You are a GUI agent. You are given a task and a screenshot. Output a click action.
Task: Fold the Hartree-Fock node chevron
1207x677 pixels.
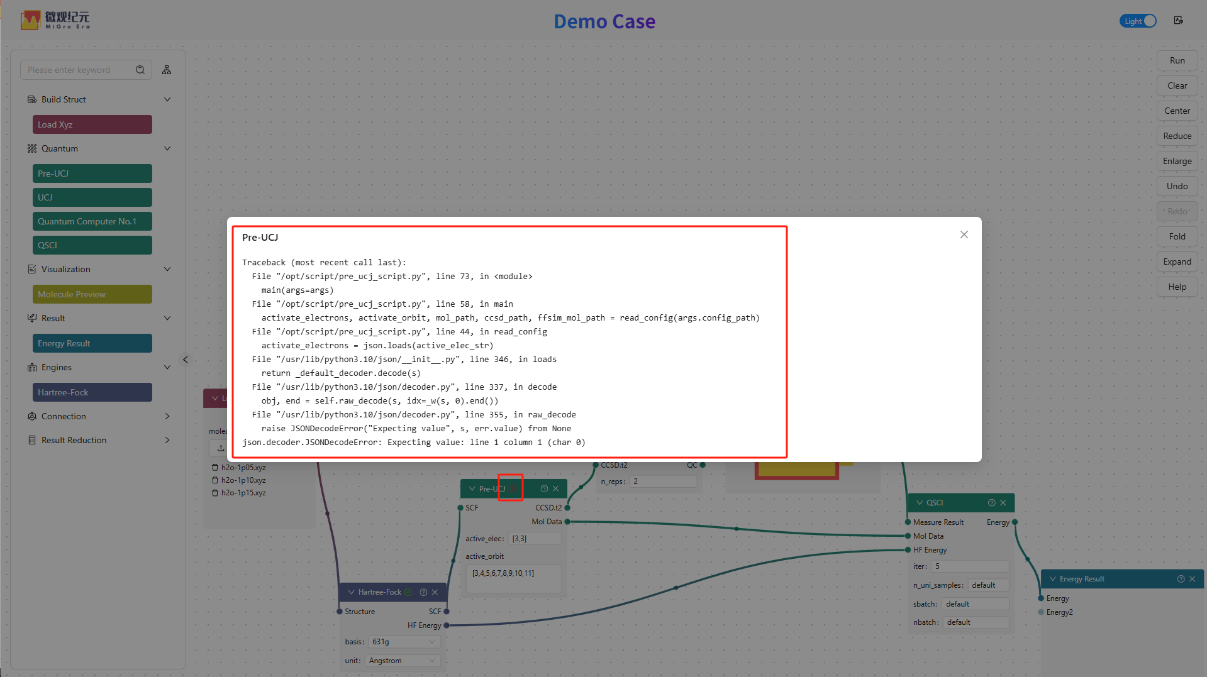pyautogui.click(x=351, y=592)
